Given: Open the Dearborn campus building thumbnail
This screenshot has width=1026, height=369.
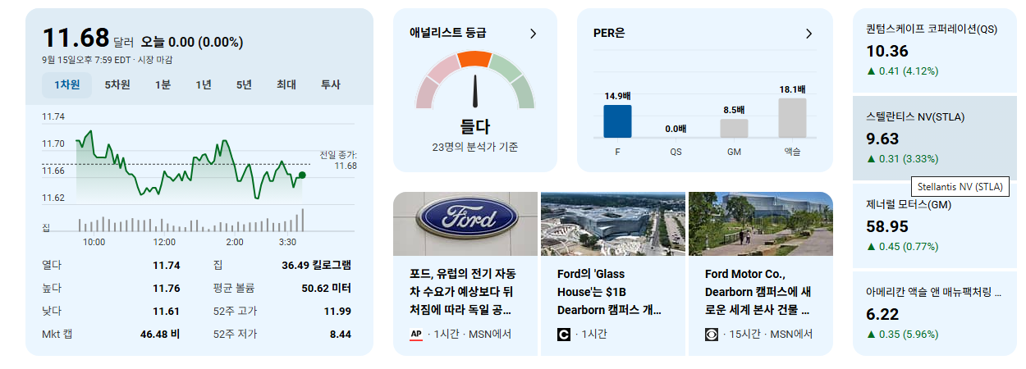Looking at the screenshot, I should coord(761,224).
